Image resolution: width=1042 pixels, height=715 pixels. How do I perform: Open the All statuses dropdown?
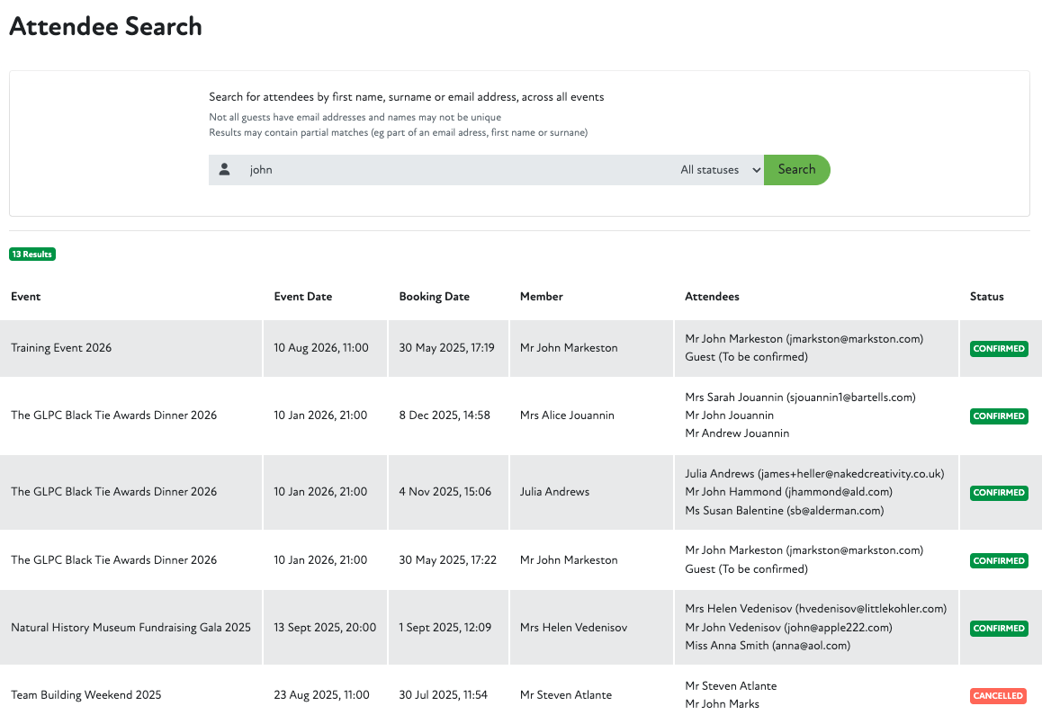(715, 169)
